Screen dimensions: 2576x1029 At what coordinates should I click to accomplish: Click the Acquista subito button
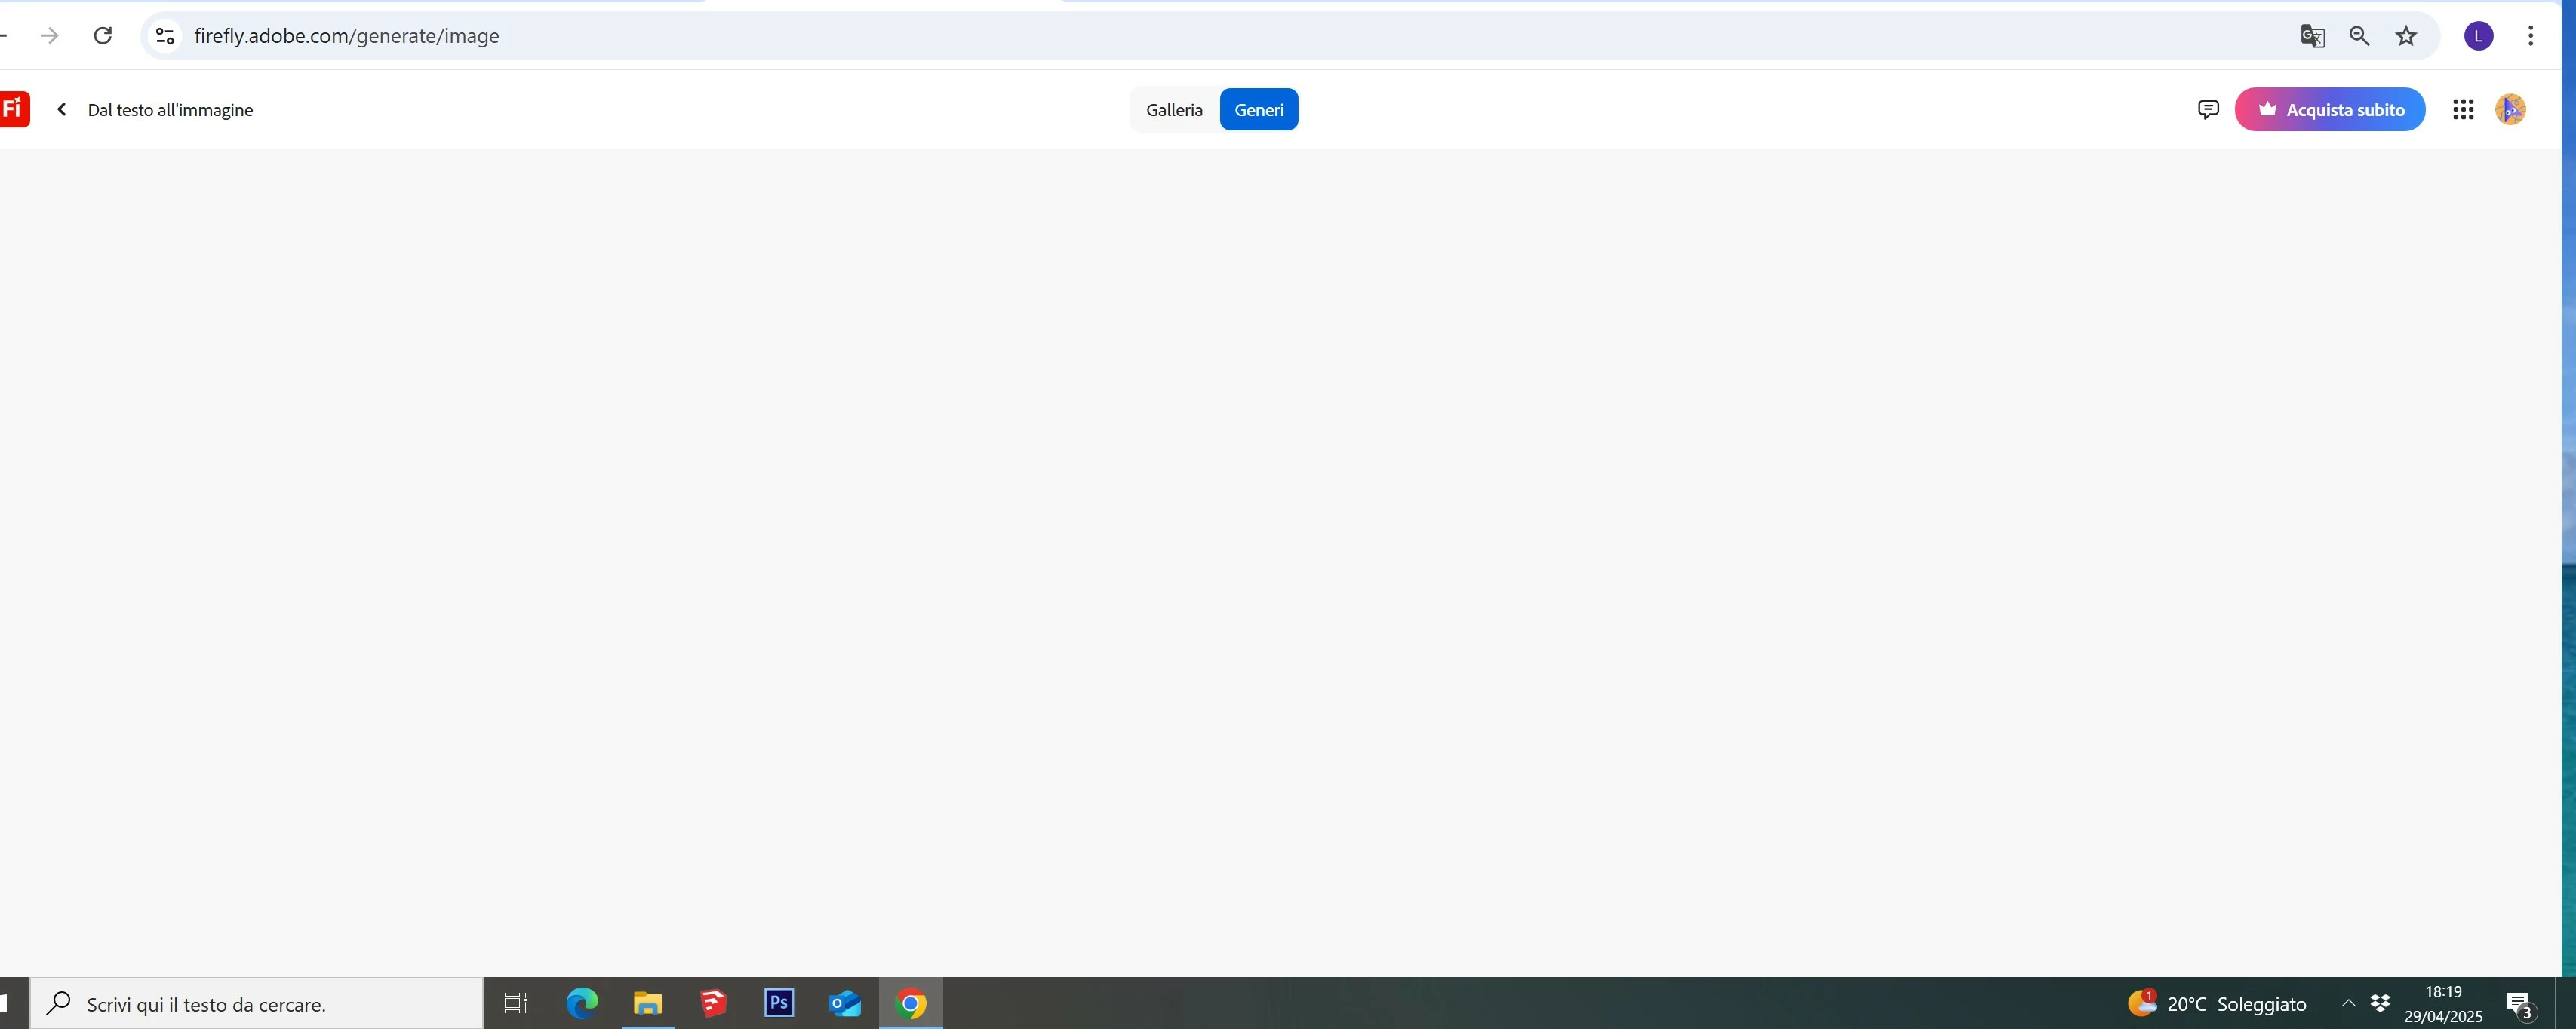pos(2329,110)
